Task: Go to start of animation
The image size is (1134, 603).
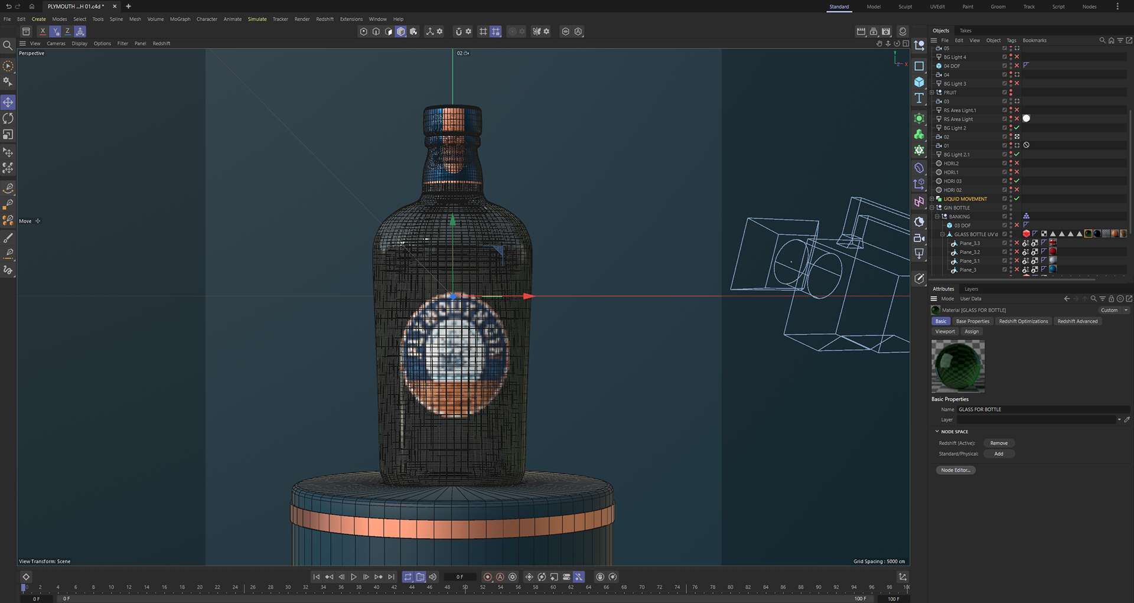Action: click(x=317, y=577)
